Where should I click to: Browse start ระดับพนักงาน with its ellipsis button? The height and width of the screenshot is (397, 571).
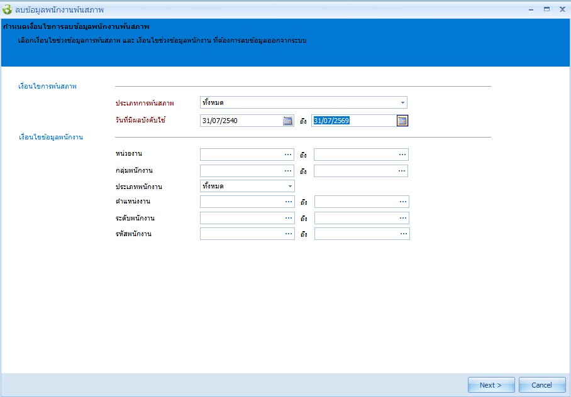tap(289, 218)
